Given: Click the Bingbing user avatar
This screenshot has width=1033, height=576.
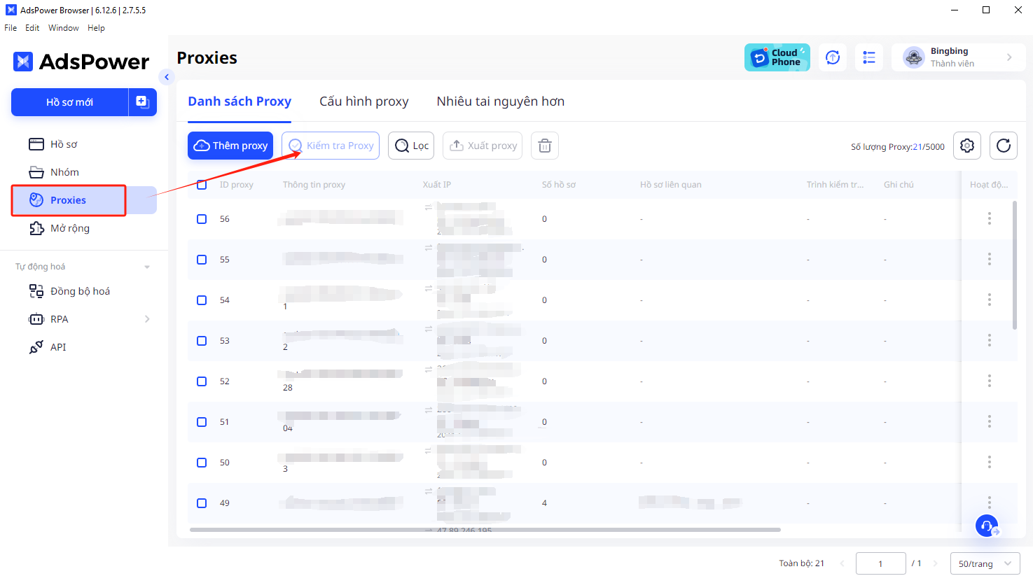Looking at the screenshot, I should tap(913, 57).
